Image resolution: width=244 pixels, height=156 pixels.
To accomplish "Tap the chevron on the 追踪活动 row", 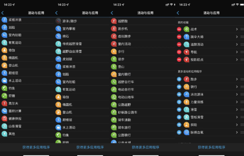I will [237, 44].
